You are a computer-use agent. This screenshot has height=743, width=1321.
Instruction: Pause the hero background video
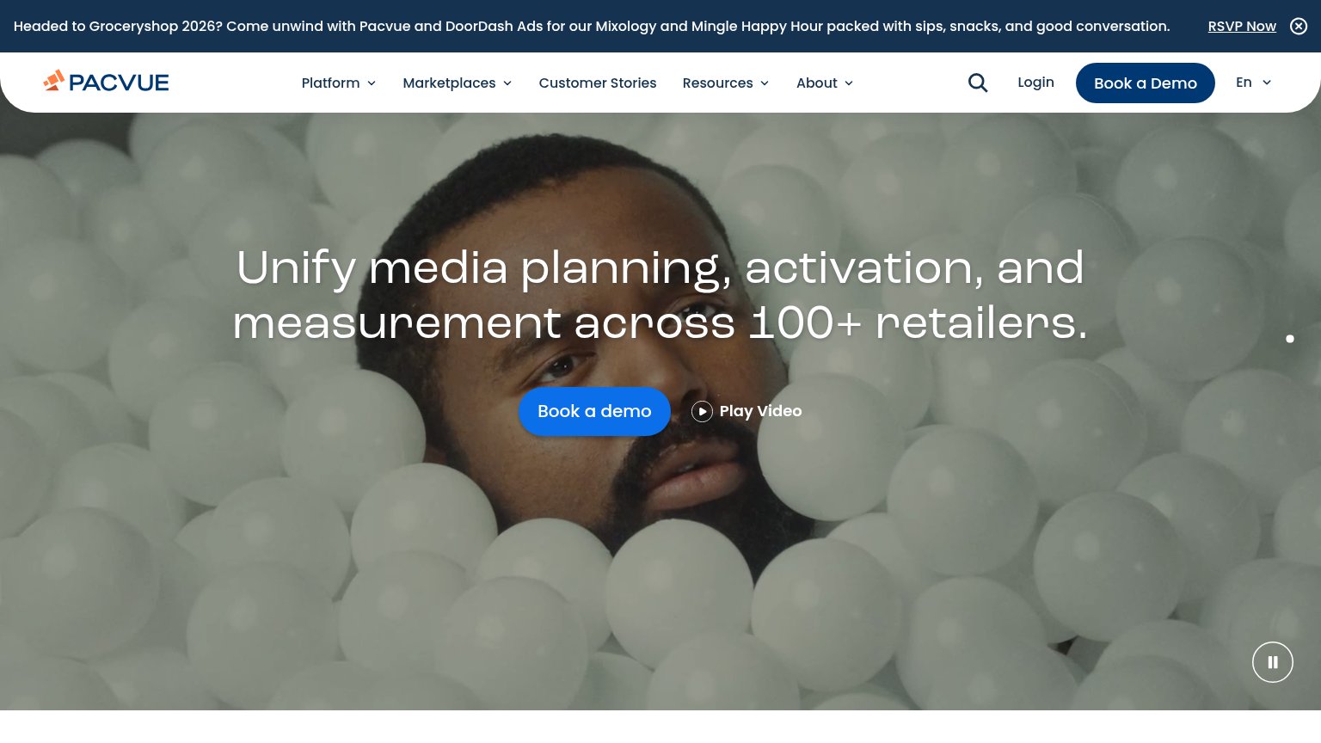click(x=1273, y=662)
